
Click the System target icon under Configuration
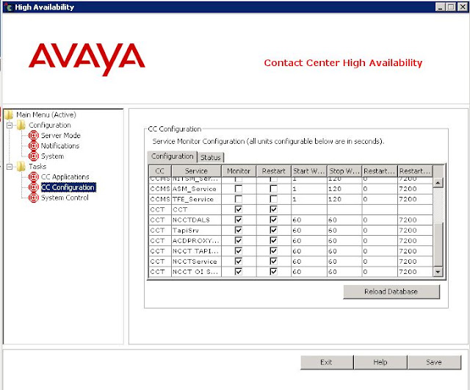(x=34, y=156)
